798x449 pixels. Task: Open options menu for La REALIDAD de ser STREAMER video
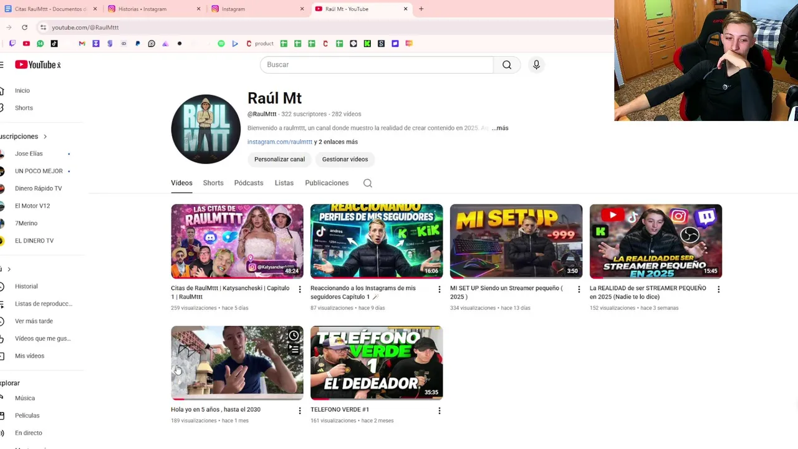click(x=719, y=289)
